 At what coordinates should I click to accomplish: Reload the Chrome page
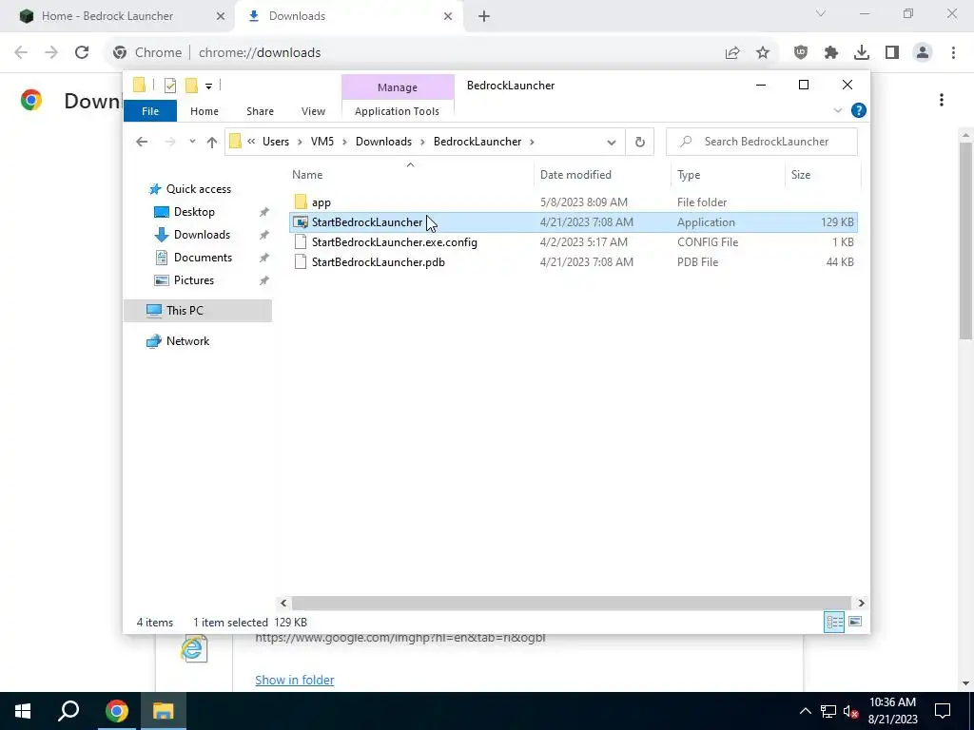pos(82,53)
